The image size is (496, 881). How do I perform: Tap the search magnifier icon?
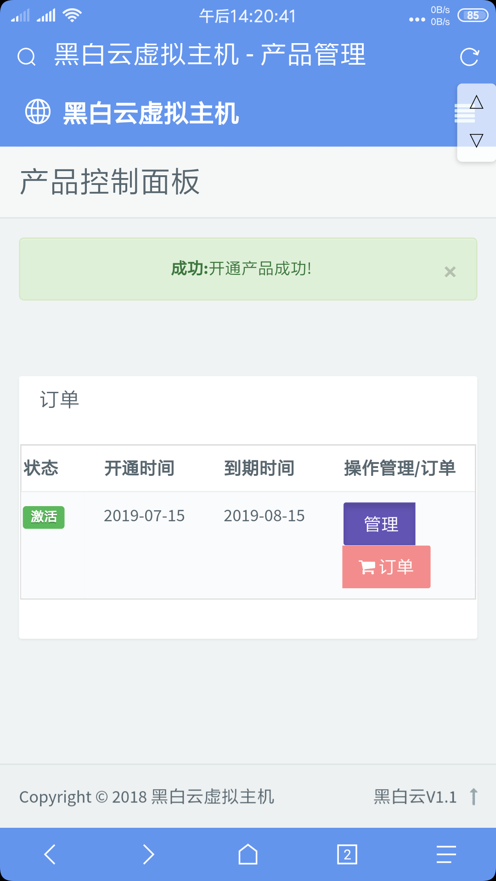coord(27,57)
